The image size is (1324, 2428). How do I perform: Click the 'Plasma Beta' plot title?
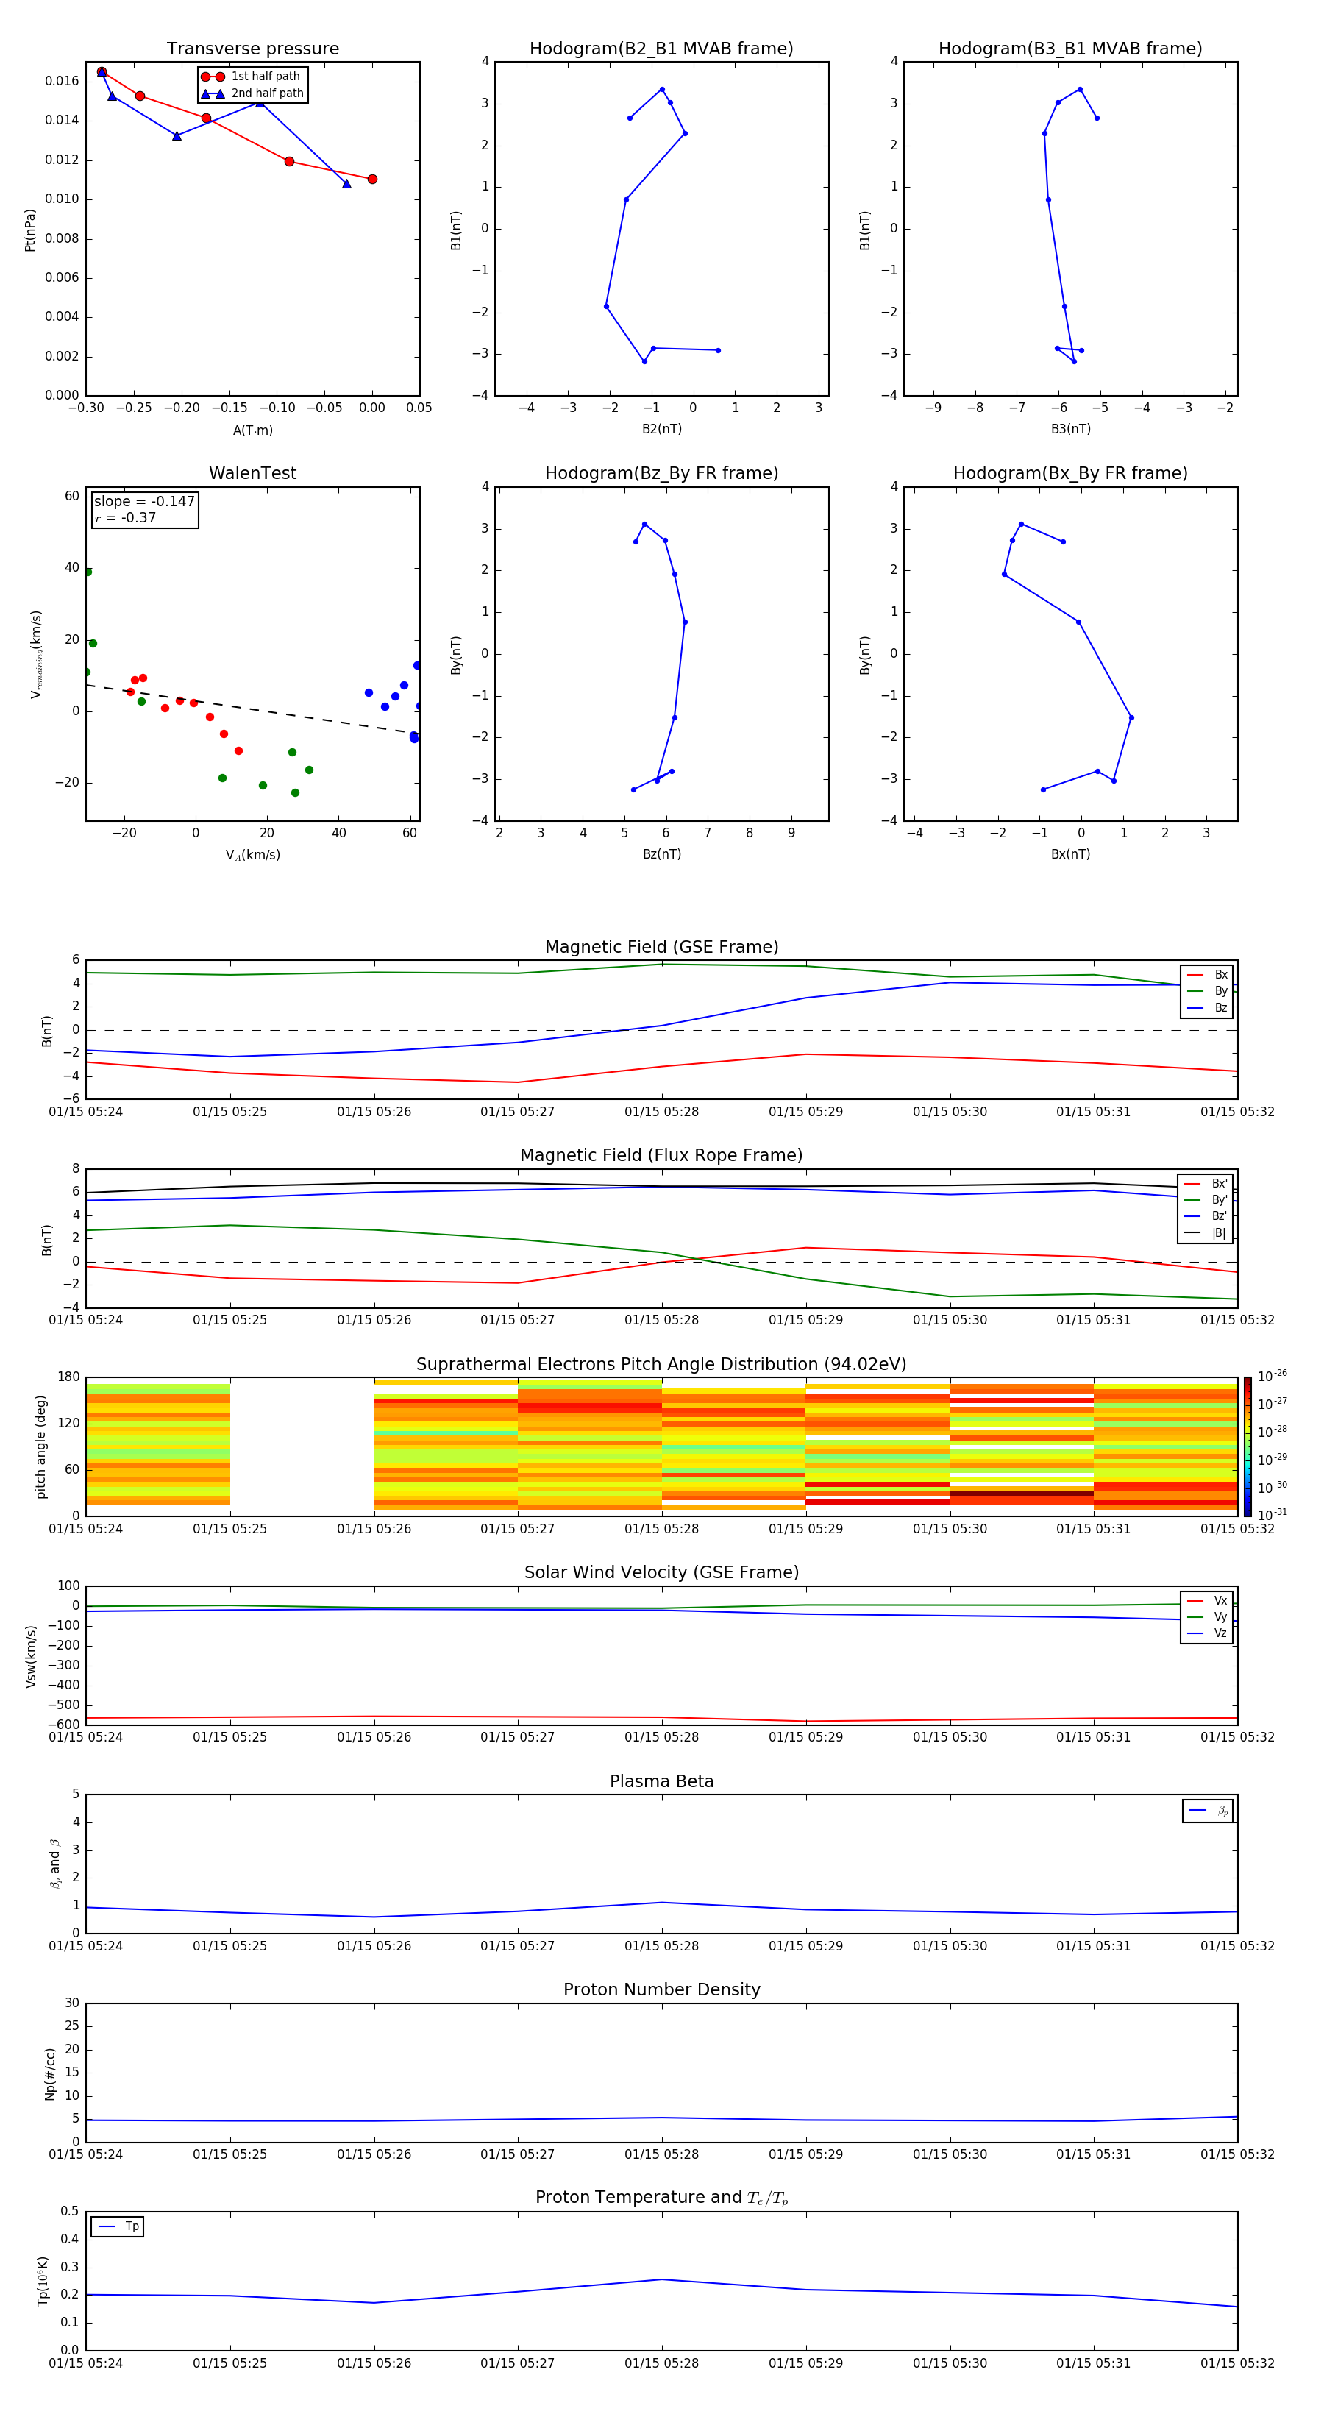(661, 1781)
